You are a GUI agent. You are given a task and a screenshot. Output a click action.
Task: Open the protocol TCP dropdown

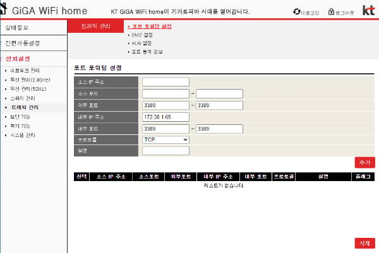[165, 139]
